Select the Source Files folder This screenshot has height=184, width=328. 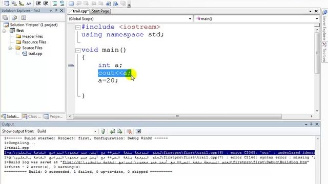pos(32,48)
